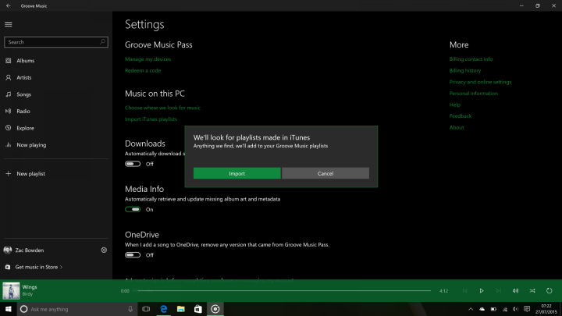Viewport: 562px width, 316px height.
Task: Open Task View from the taskbar
Action: pyautogui.click(x=146, y=309)
